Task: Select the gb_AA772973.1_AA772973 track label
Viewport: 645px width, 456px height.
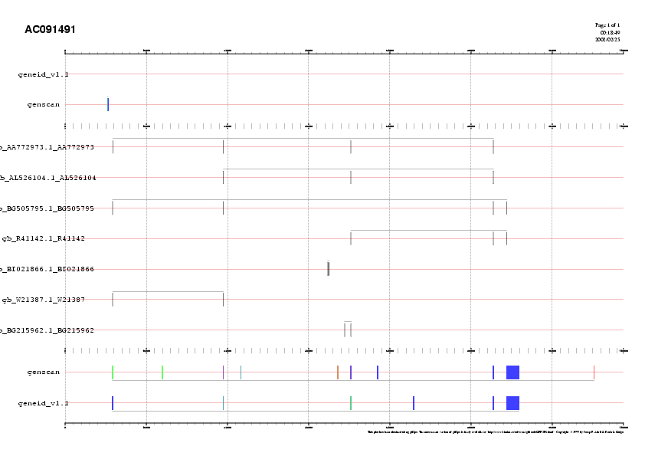Action: 47,147
